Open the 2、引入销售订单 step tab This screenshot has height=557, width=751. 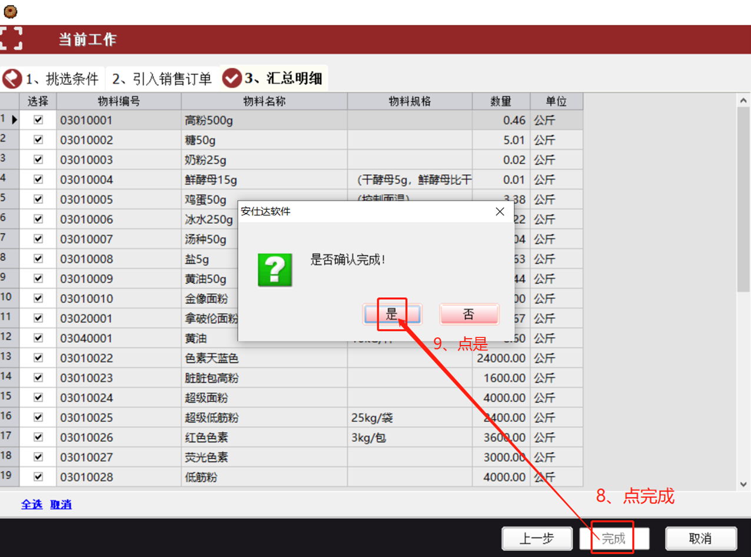coord(162,78)
